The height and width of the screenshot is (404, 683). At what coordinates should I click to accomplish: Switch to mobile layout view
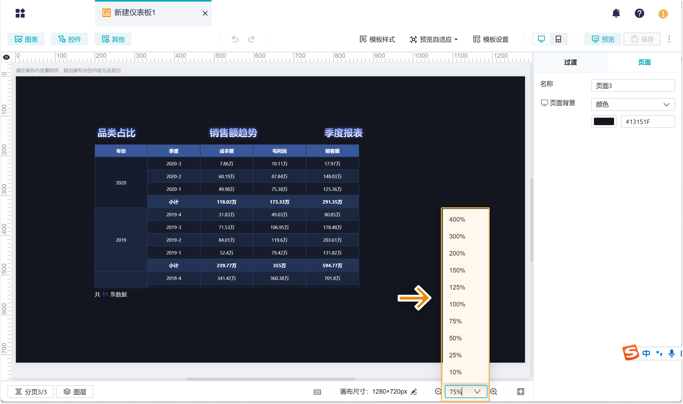click(558, 39)
